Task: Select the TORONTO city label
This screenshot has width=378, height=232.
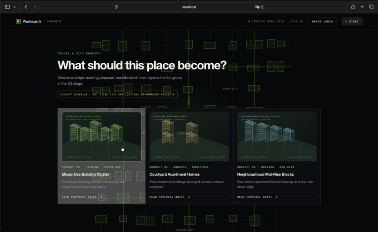Action: (x=54, y=22)
